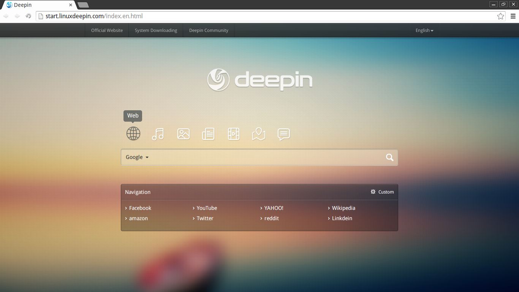
Task: Open the Google search engine dropdown
Action: 137,157
